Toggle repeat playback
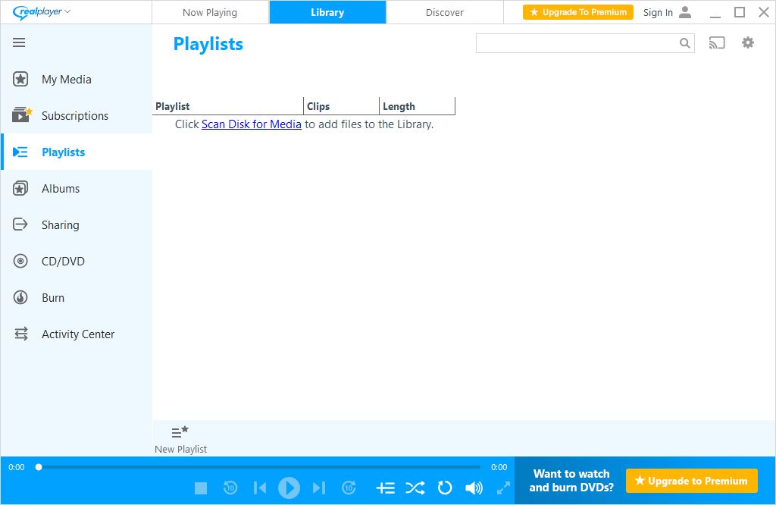This screenshot has height=505, width=776. [444, 488]
